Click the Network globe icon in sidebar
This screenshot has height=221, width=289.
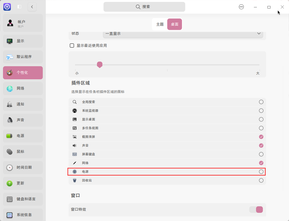click(x=10, y=89)
